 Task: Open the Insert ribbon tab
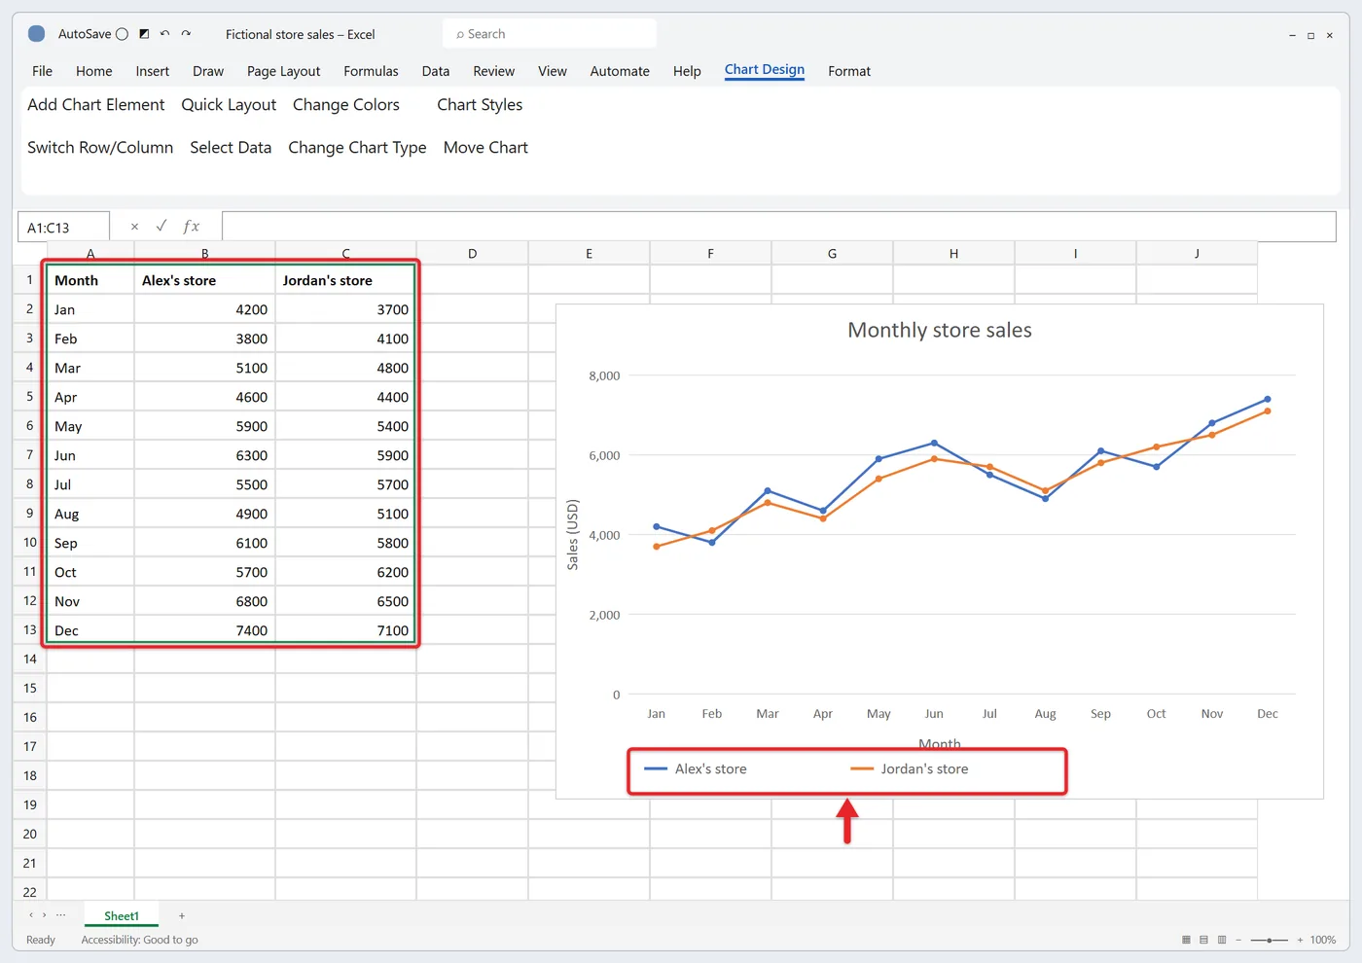153,71
